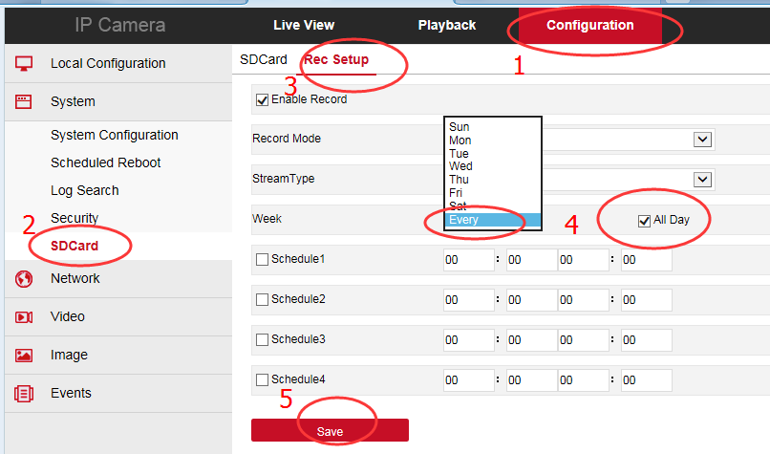
Task: Click the Save button
Action: point(330,430)
